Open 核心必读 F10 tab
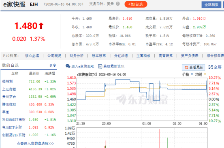This screenshot has width=224, height=148. (x=32, y=56)
